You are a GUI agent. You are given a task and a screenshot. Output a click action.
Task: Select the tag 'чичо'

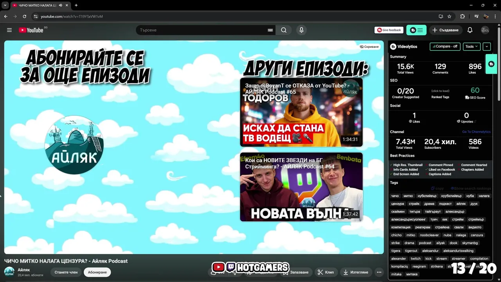point(395,196)
